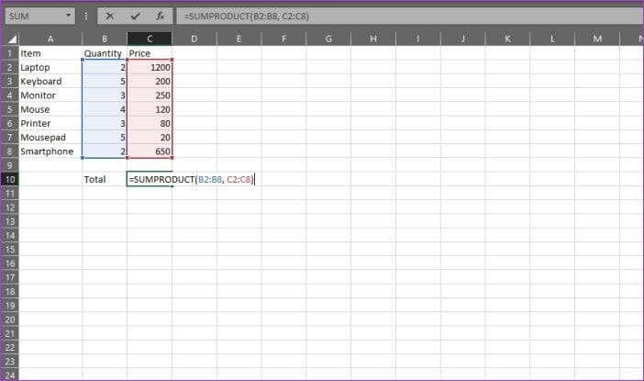Select row 2 header
The width and height of the screenshot is (644, 381).
click(x=10, y=67)
